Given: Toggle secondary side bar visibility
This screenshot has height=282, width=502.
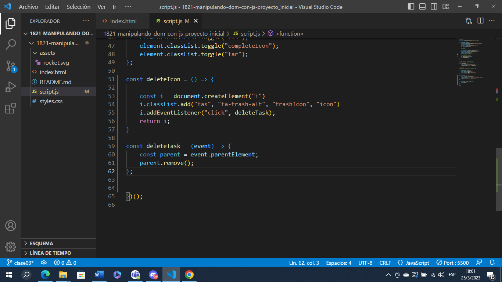Looking at the screenshot, I should 434,7.
